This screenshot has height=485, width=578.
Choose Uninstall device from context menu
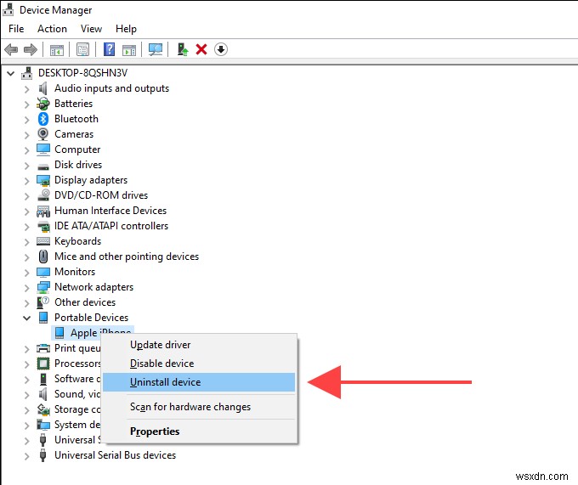pyautogui.click(x=165, y=382)
